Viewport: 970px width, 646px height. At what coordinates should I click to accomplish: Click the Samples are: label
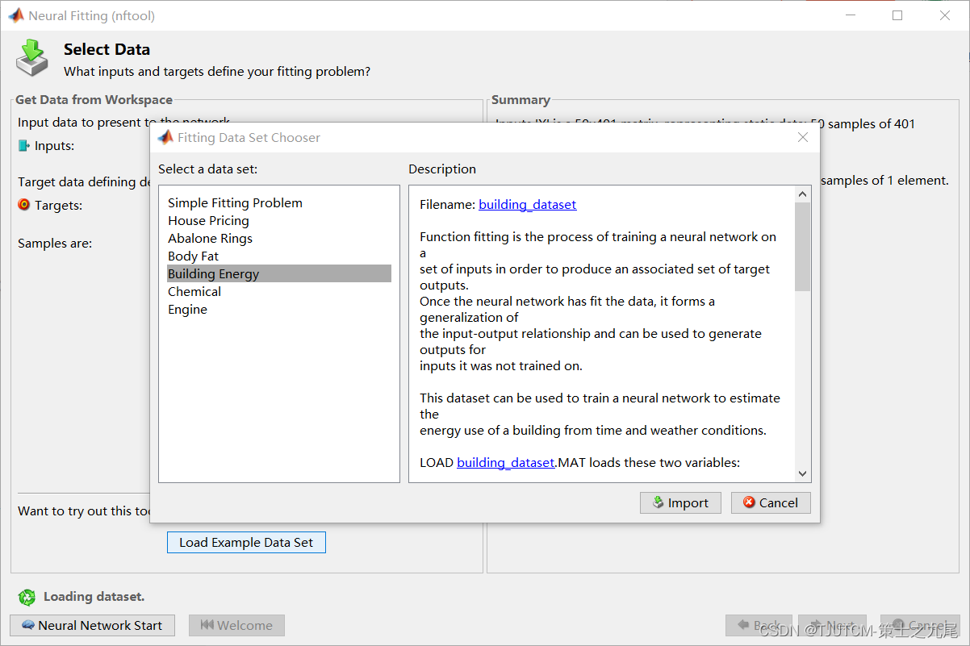coord(55,244)
